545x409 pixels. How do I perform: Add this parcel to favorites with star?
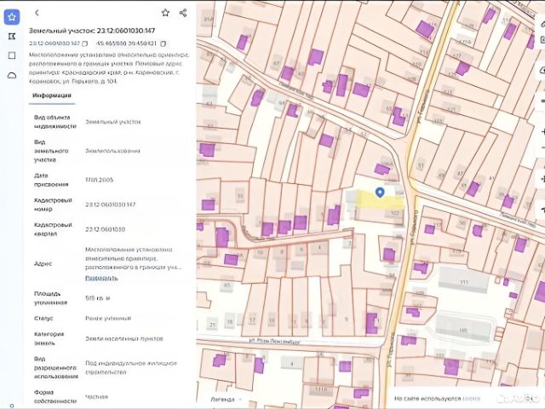tap(165, 14)
